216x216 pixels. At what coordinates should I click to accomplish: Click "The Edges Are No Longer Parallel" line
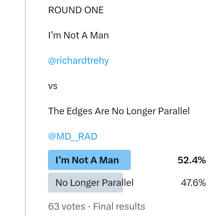tap(119, 111)
